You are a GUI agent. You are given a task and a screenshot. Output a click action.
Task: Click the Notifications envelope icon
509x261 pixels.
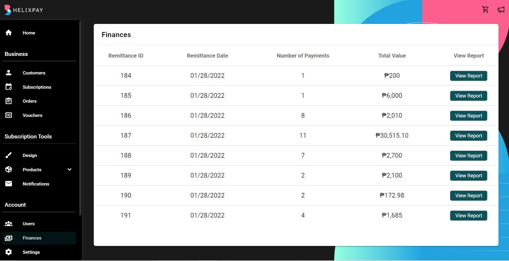[9, 184]
